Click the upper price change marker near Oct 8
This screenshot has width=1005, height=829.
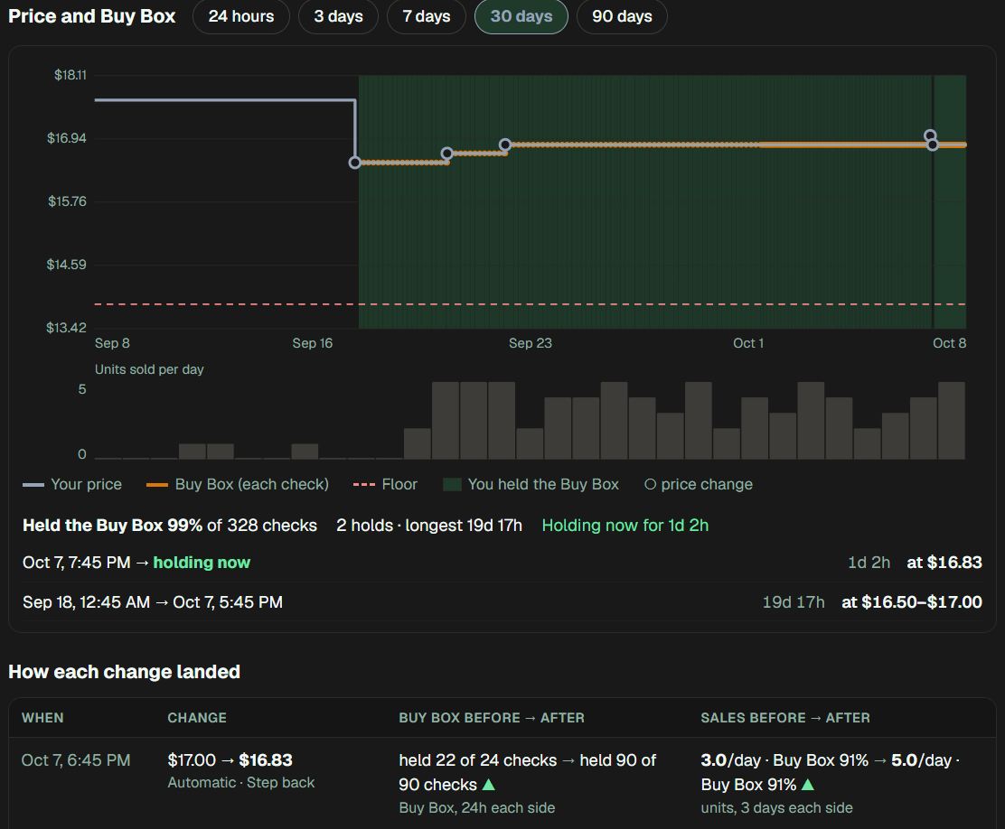click(930, 135)
